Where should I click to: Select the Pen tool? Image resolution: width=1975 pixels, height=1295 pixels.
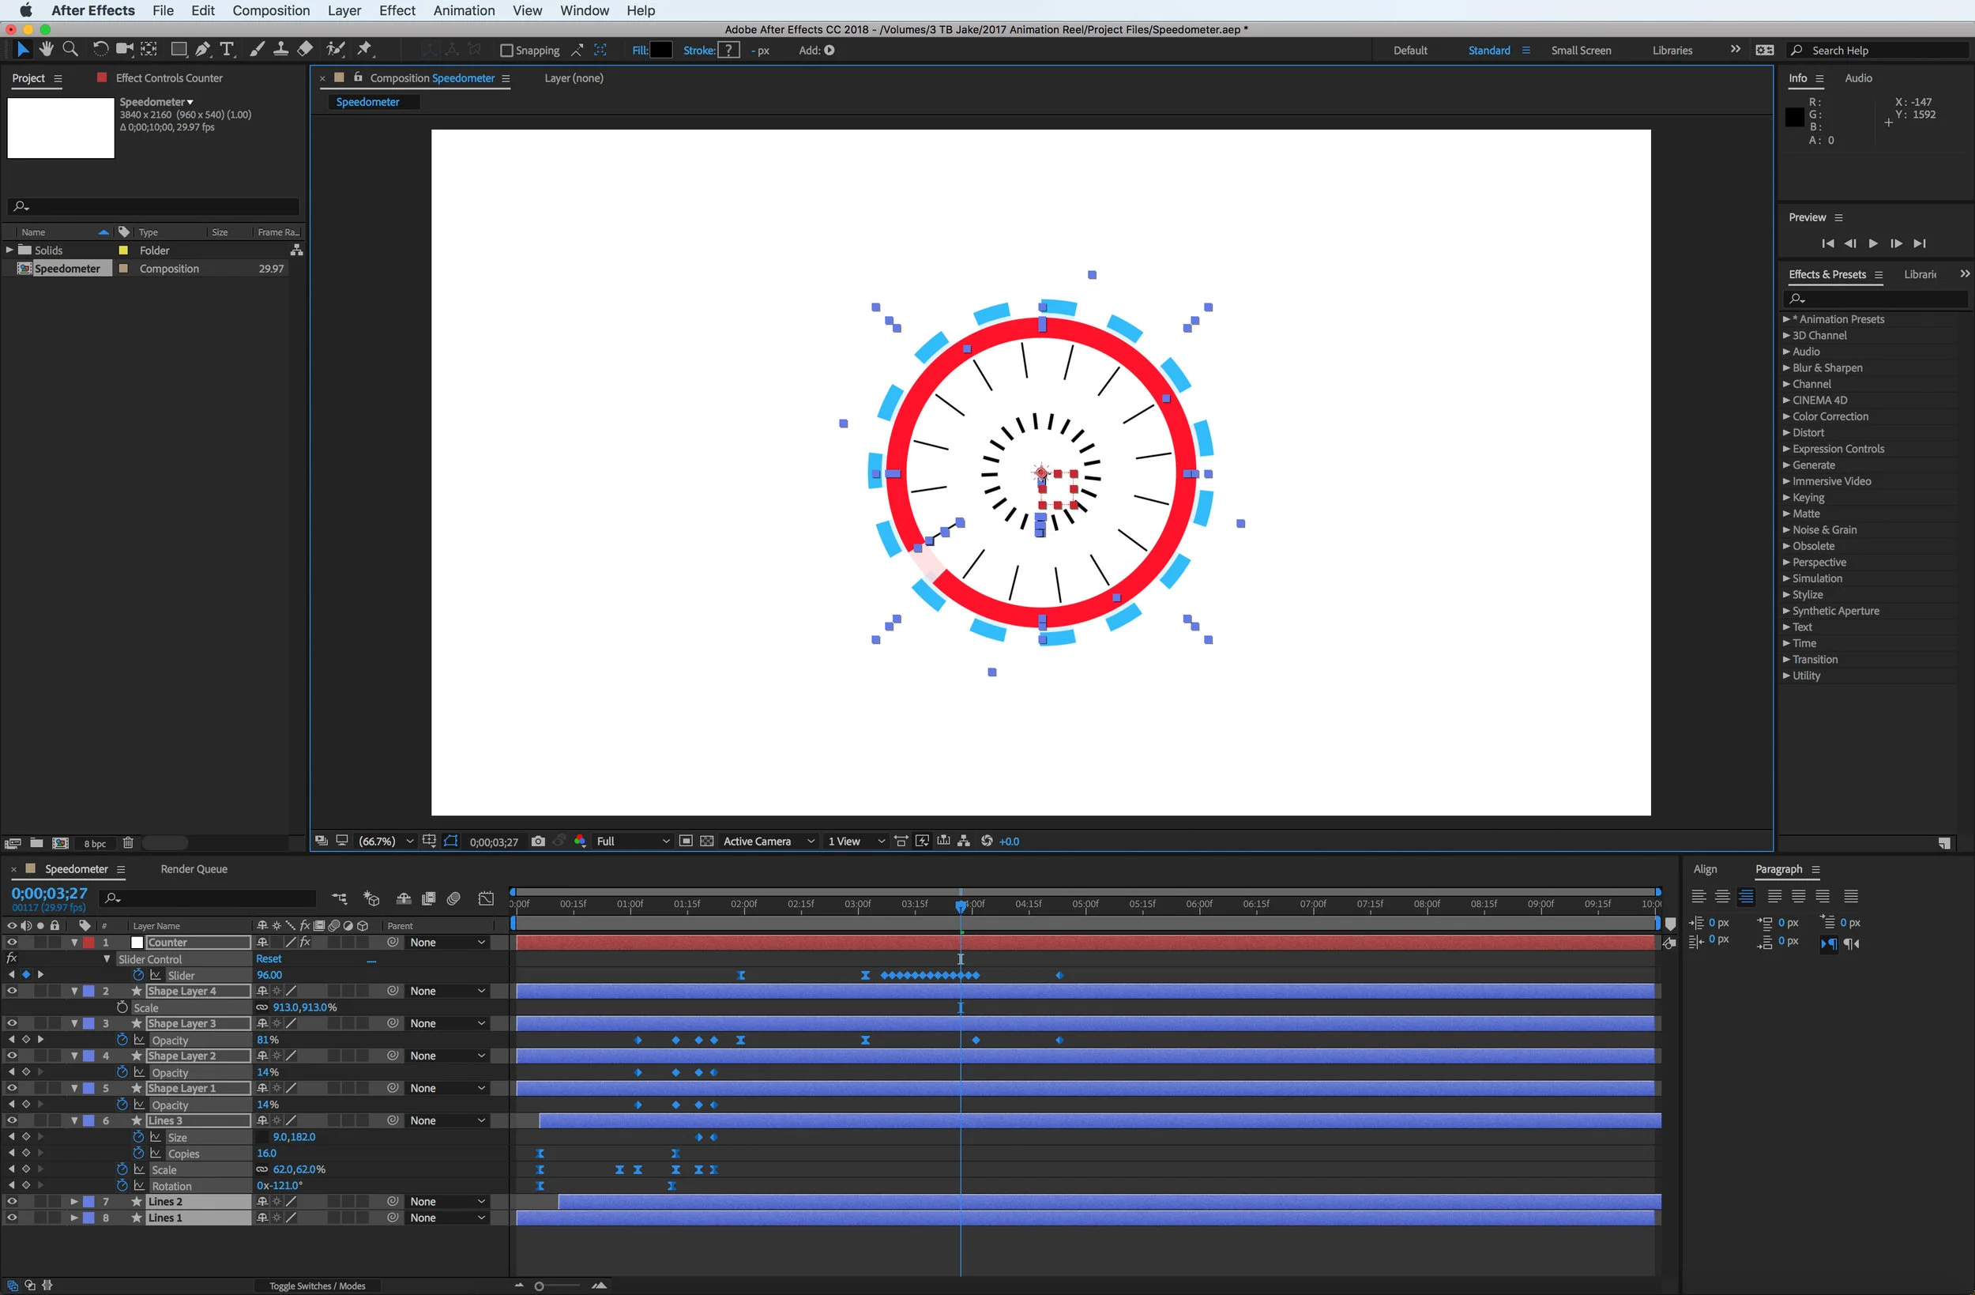click(202, 50)
